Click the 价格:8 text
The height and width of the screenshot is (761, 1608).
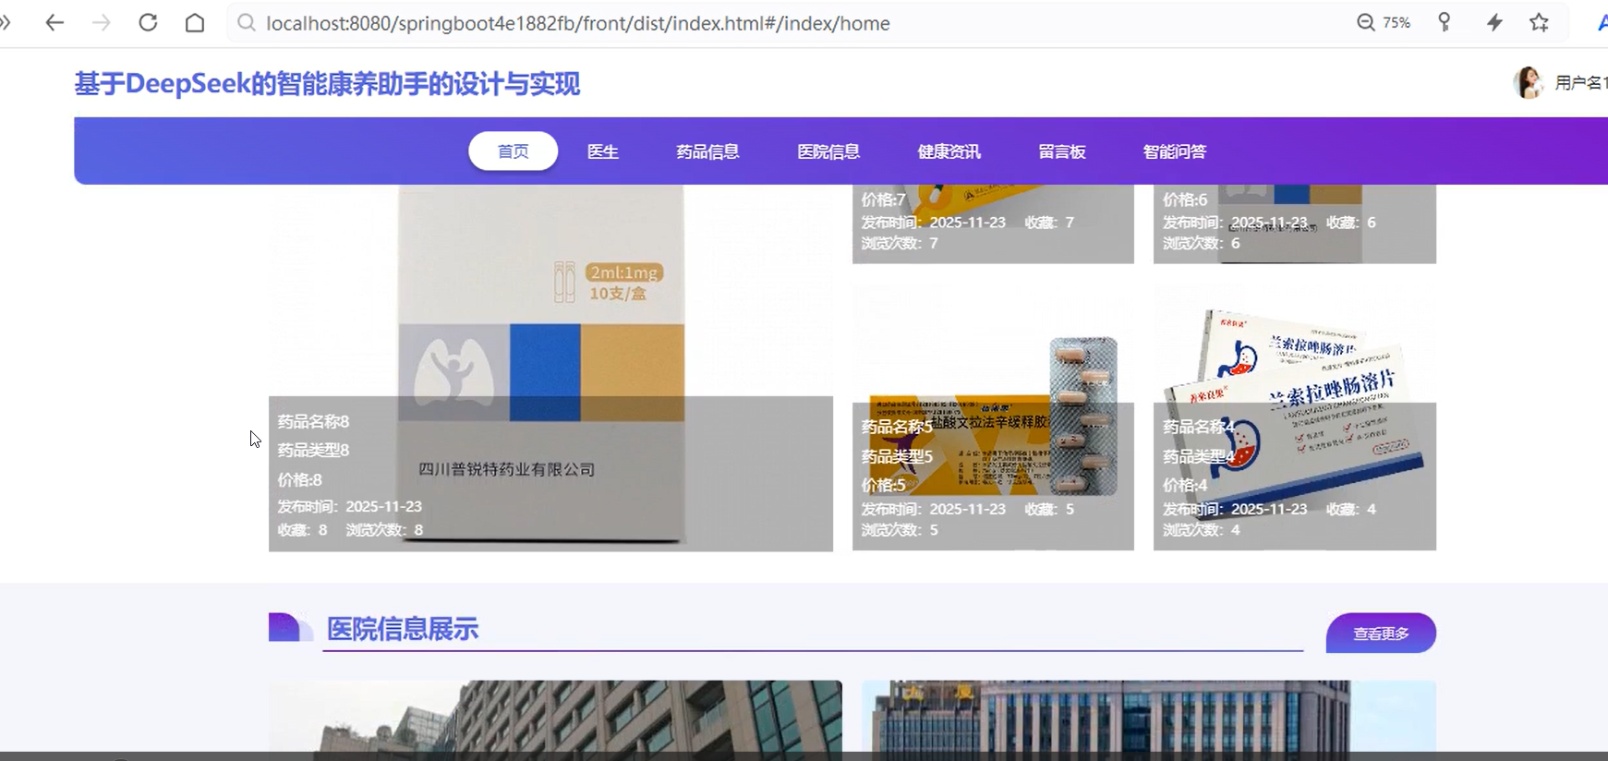click(x=299, y=479)
